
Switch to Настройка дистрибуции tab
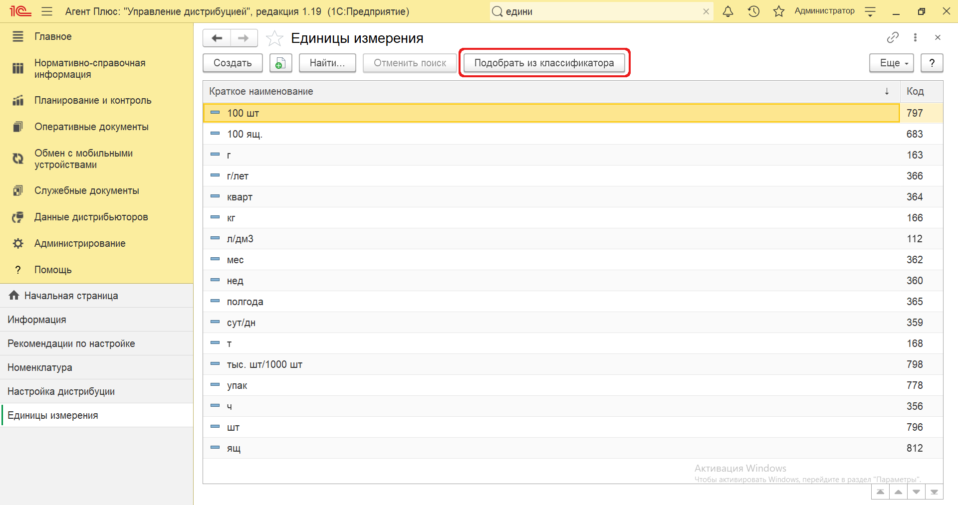point(96,391)
